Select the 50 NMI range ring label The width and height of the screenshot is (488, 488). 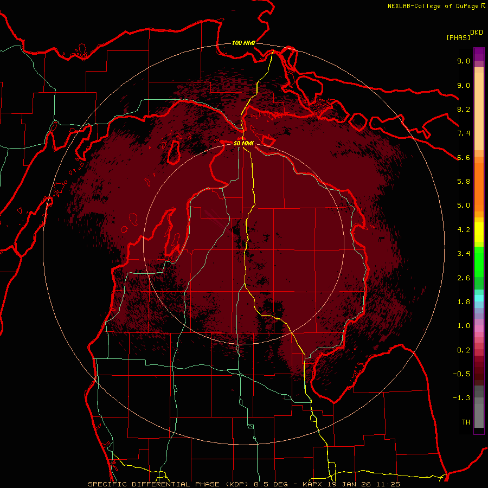243,143
